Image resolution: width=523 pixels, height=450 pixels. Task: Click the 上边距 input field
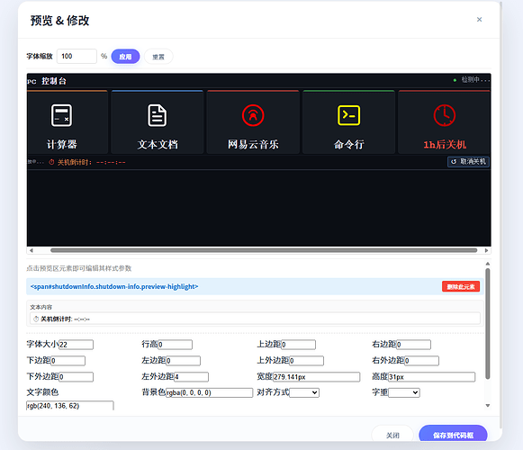click(298, 345)
